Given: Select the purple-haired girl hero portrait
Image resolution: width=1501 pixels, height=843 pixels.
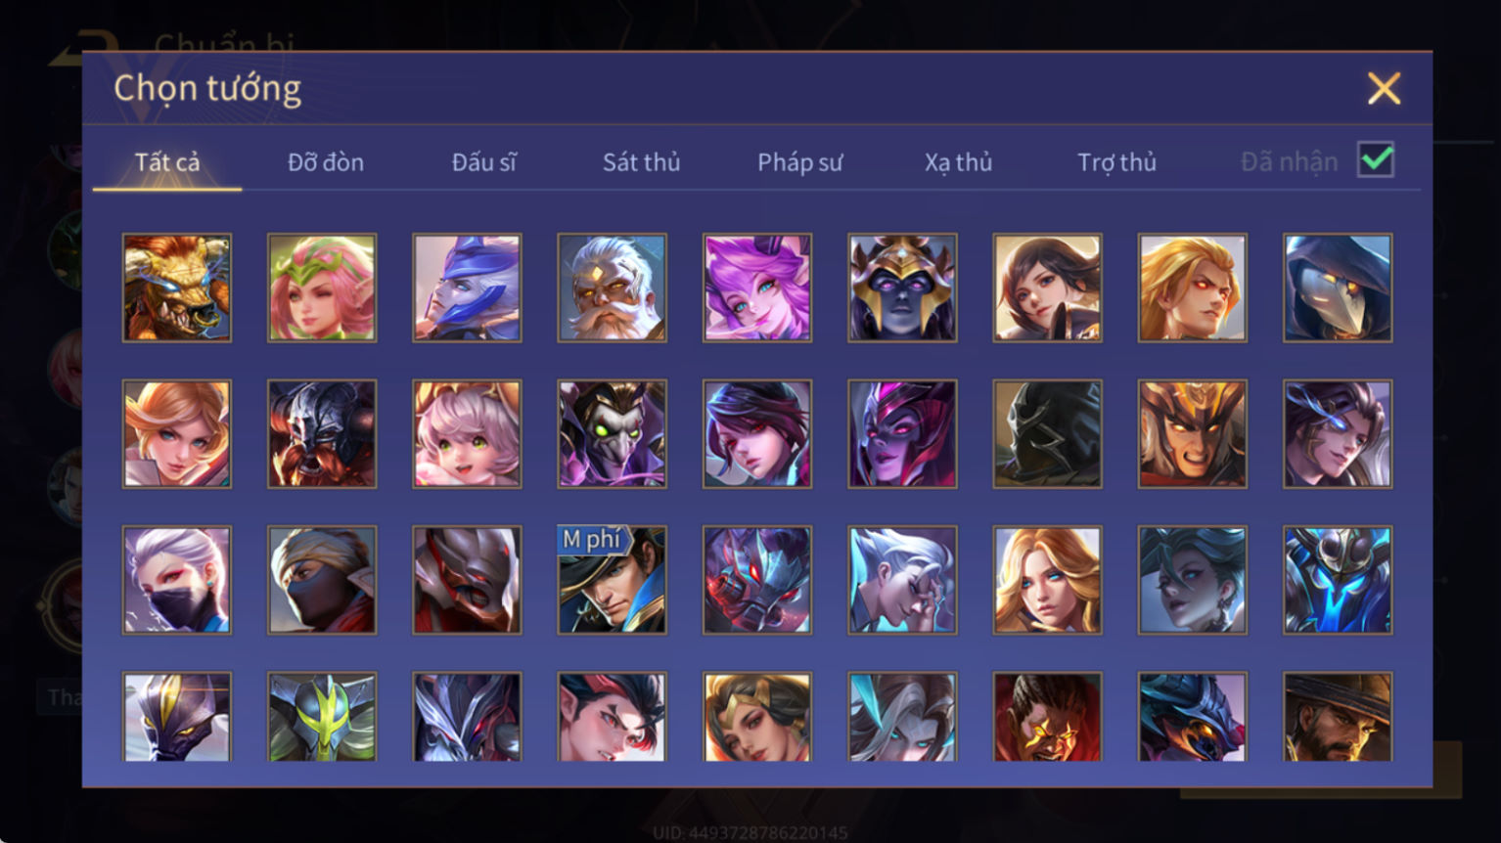Looking at the screenshot, I should pyautogui.click(x=757, y=288).
